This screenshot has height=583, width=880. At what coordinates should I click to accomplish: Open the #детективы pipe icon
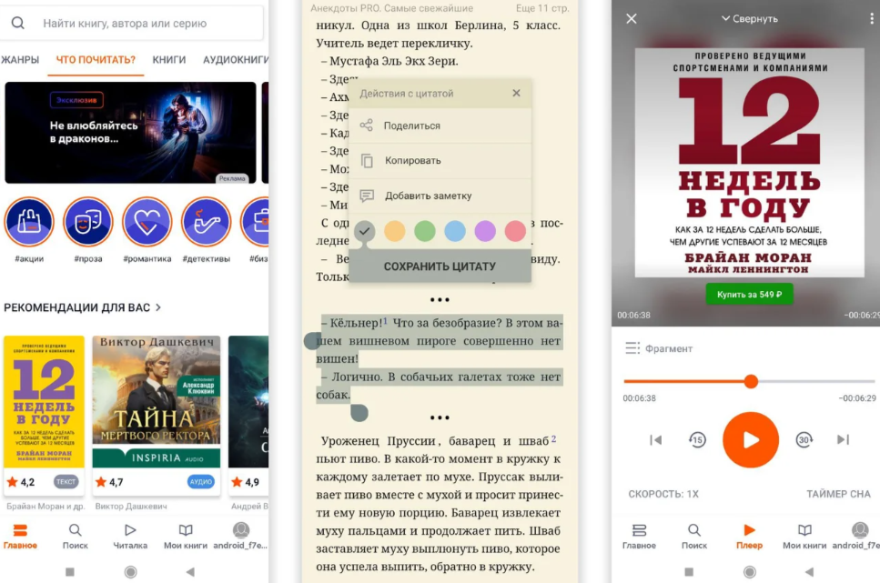click(206, 222)
